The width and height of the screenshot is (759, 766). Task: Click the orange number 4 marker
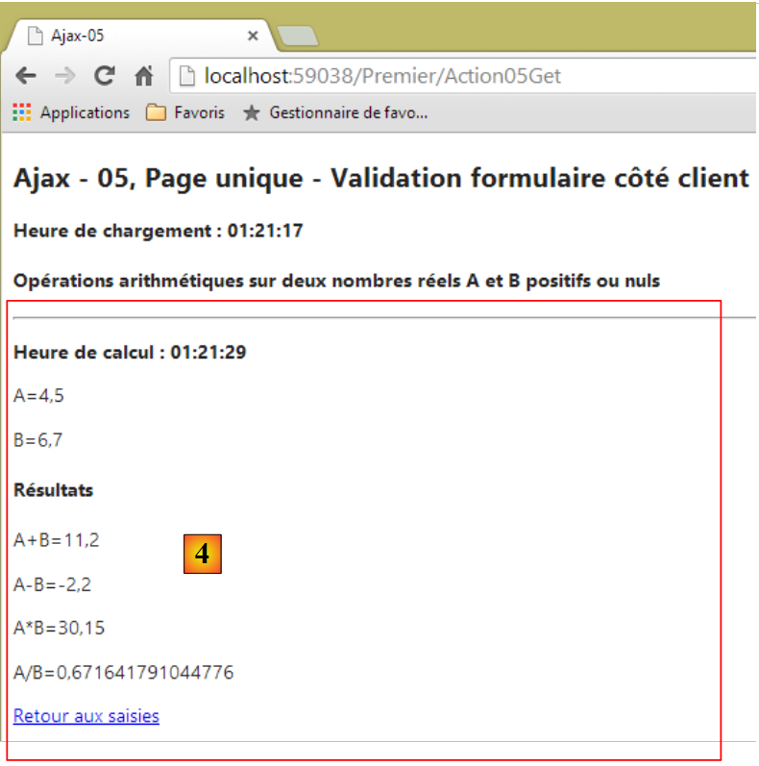(x=203, y=554)
